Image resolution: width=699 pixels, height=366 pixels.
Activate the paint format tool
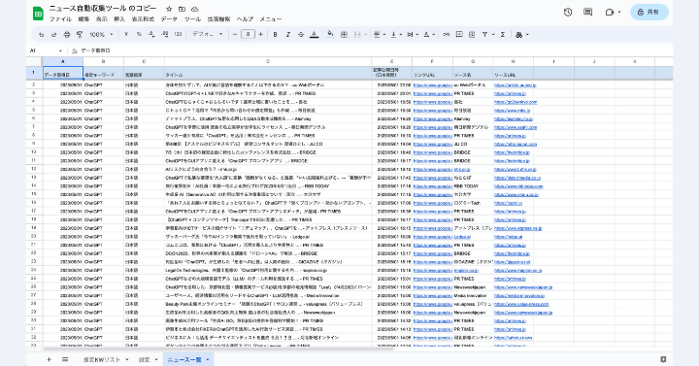click(x=80, y=34)
